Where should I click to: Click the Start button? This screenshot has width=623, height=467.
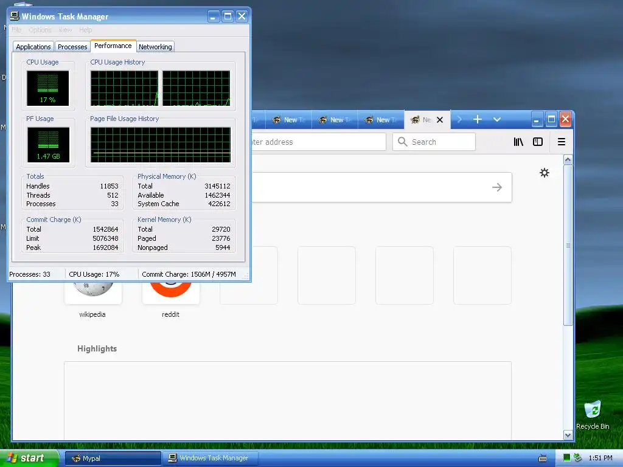(x=29, y=458)
